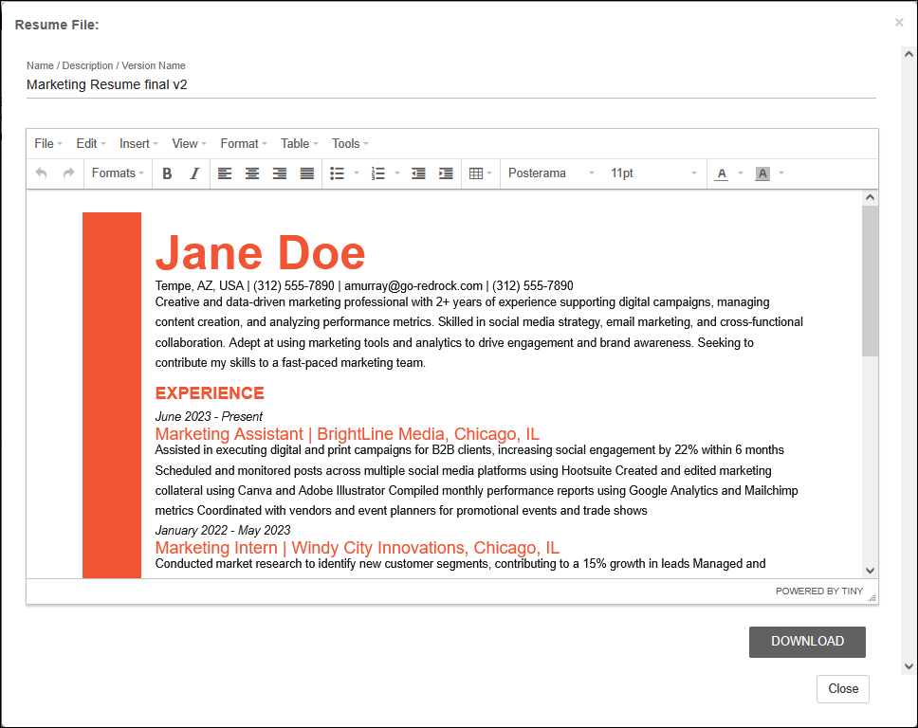Viewport: 918px width, 728px height.
Task: Center align the text
Action: click(252, 173)
